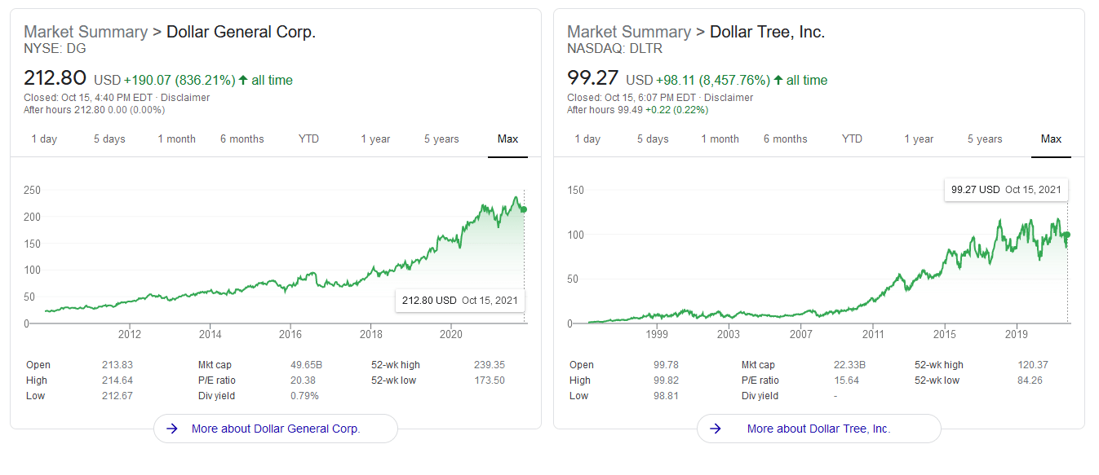
Task: Switch Dollar General chart to 6 months
Action: click(242, 139)
